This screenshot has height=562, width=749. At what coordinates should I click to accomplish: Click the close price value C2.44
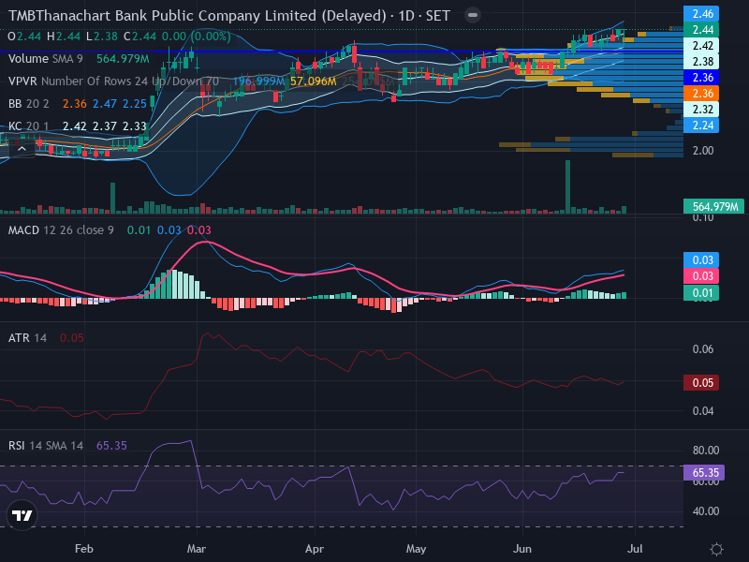click(140, 37)
